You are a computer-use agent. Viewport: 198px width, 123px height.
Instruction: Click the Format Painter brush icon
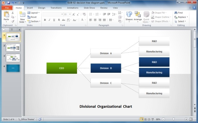[x=13, y=21]
